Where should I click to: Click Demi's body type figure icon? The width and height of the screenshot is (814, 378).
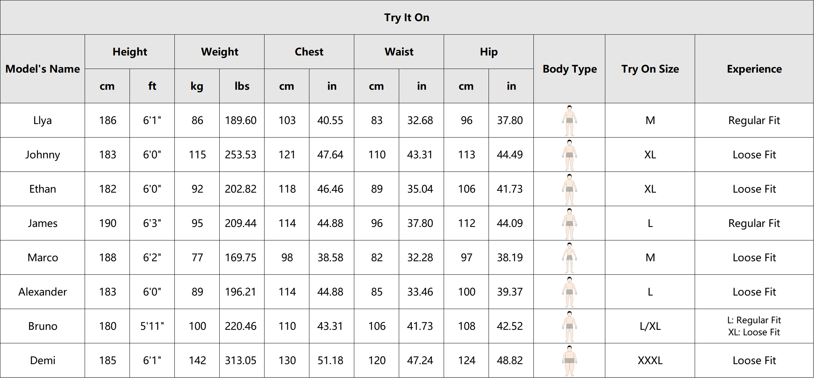(x=569, y=360)
